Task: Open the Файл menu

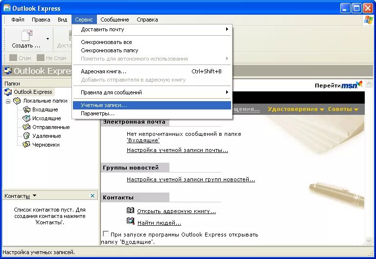Action: pyautogui.click(x=18, y=20)
